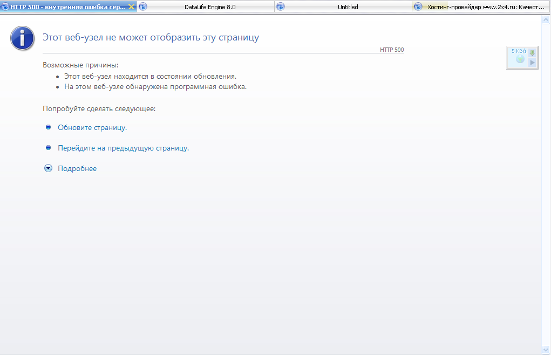Screen dimensions: 551x355
Task: Click the round globe icon in the speed widget
Action: (520, 59)
